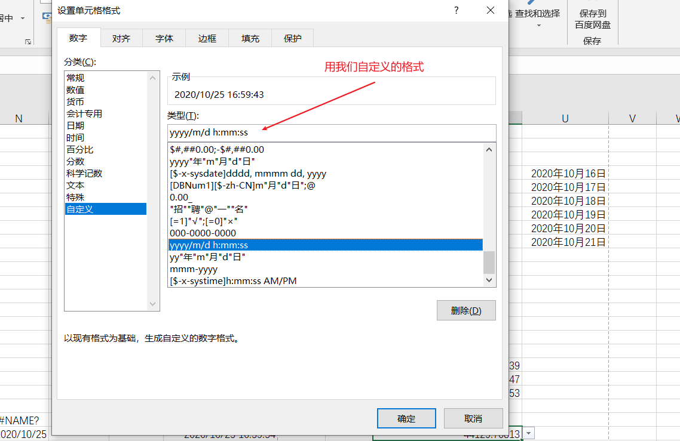The width and height of the screenshot is (680, 441).
Task: Click the type list scrollbar thumb
Action: point(489,263)
